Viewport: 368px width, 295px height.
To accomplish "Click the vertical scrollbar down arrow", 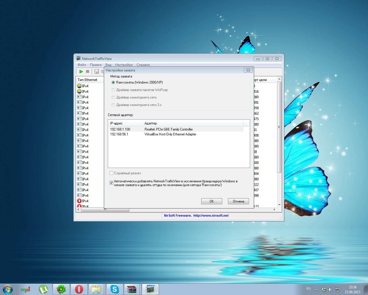I will click(x=279, y=205).
